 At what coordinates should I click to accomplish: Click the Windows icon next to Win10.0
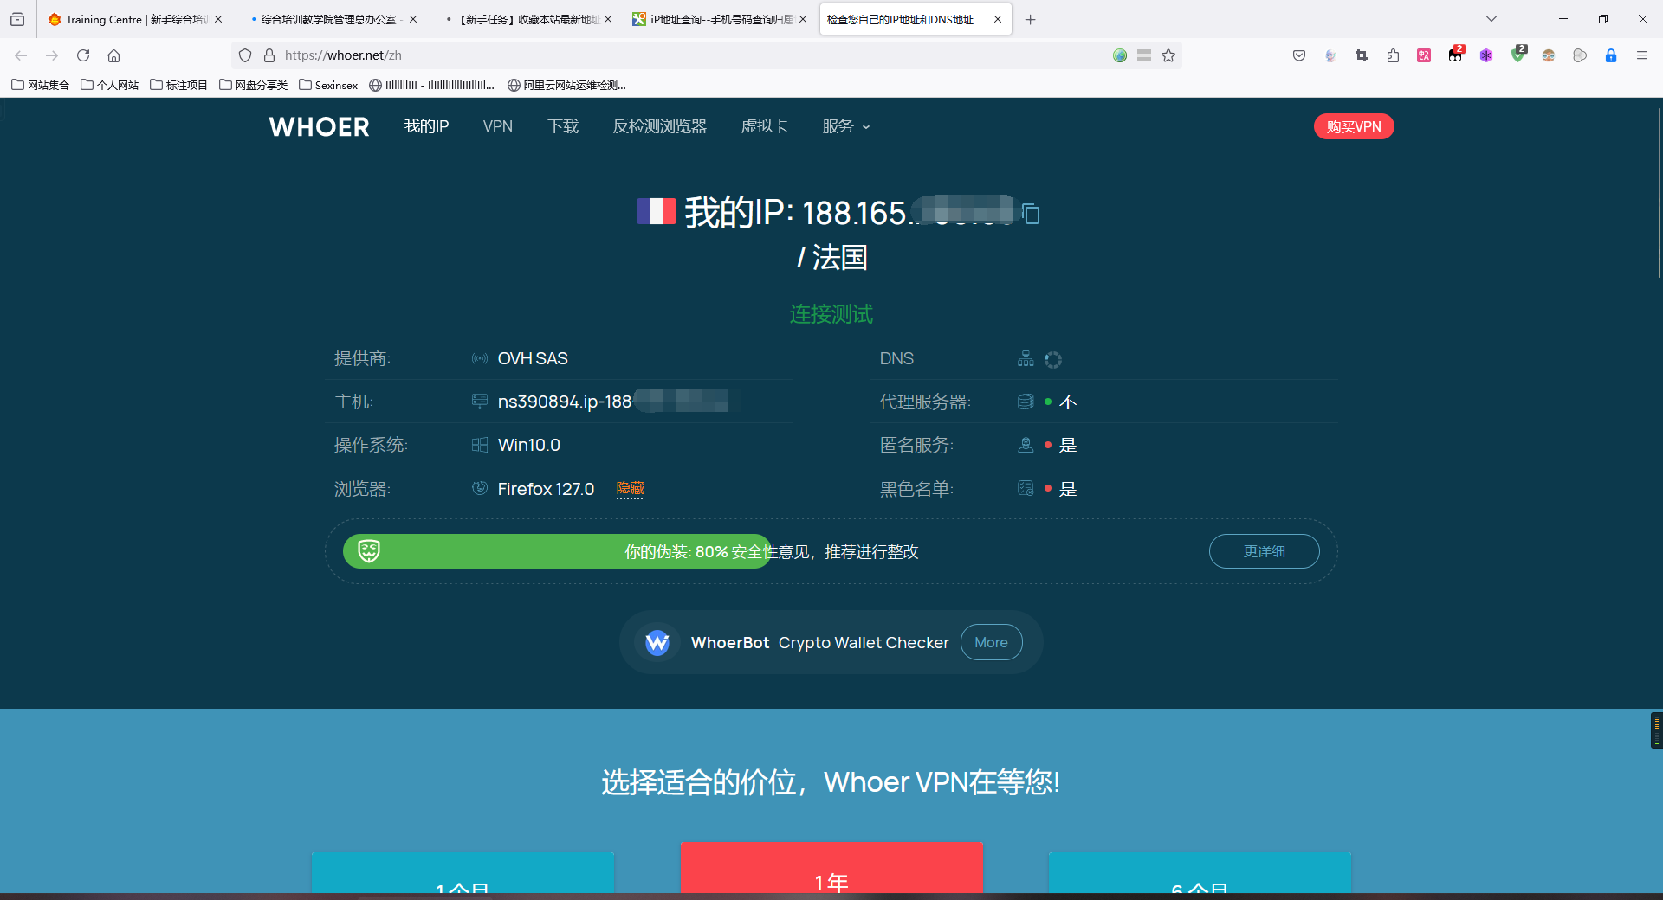[x=480, y=445]
